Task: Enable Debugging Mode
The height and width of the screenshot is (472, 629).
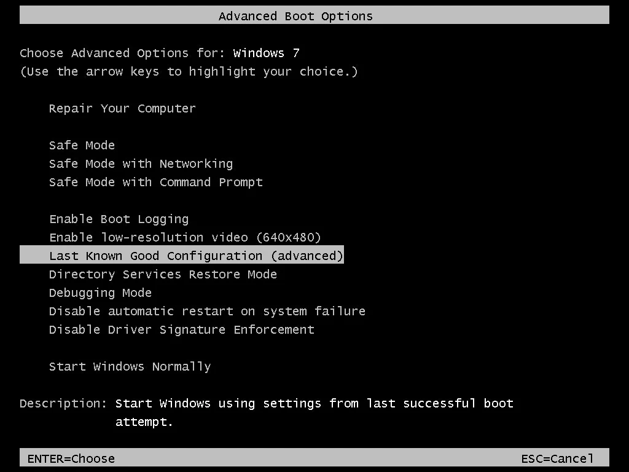Action: 100,293
